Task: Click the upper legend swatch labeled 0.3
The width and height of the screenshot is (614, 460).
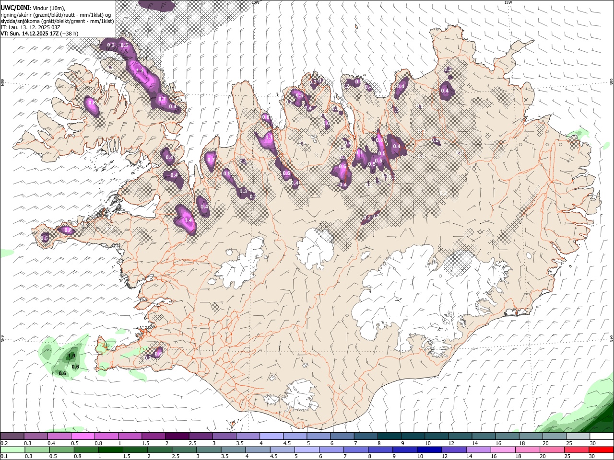Action: 35,436
